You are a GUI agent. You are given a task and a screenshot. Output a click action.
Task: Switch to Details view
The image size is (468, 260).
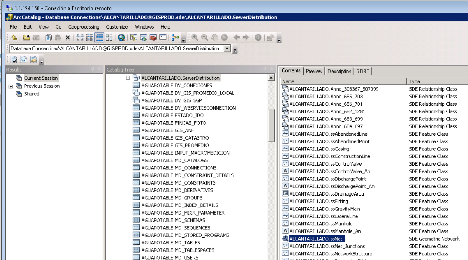[99, 37]
